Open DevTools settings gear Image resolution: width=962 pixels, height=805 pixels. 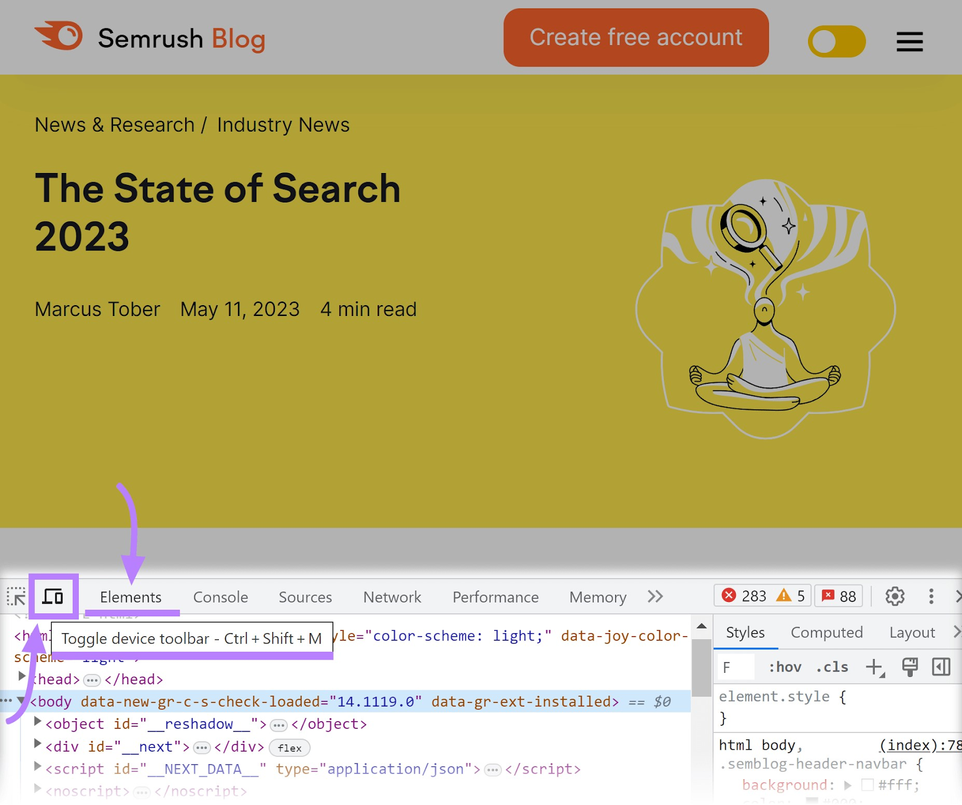(895, 597)
